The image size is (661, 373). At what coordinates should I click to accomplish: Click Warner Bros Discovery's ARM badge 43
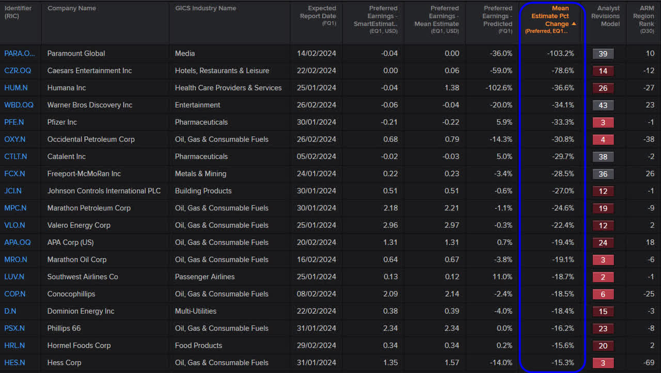tap(603, 105)
